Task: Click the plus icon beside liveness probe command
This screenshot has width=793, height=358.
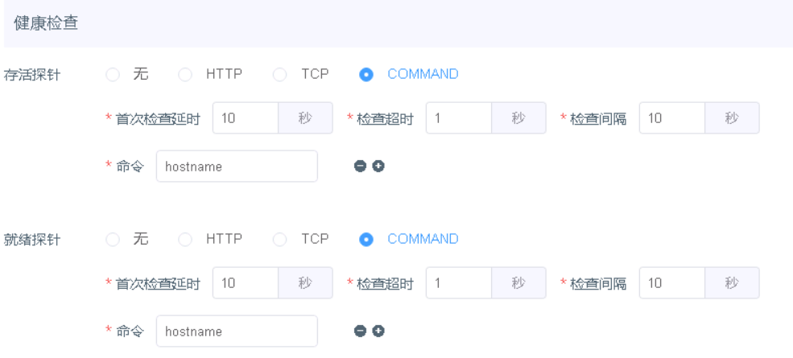Action: click(x=378, y=167)
